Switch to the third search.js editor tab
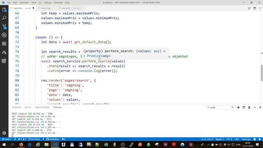The height and width of the screenshot is (148, 263). 71,8
